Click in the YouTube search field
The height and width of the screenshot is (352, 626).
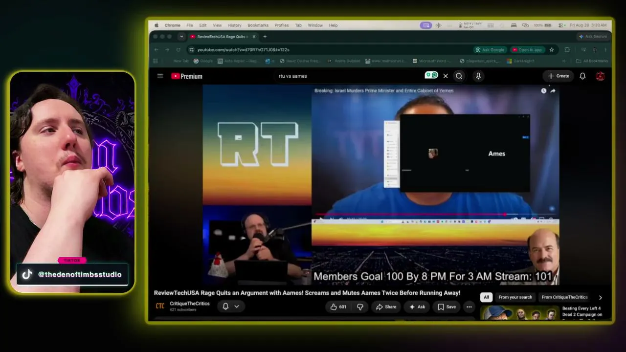click(x=350, y=76)
